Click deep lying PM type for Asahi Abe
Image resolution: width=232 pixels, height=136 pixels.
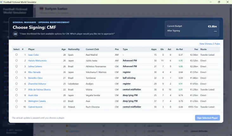click(x=130, y=95)
